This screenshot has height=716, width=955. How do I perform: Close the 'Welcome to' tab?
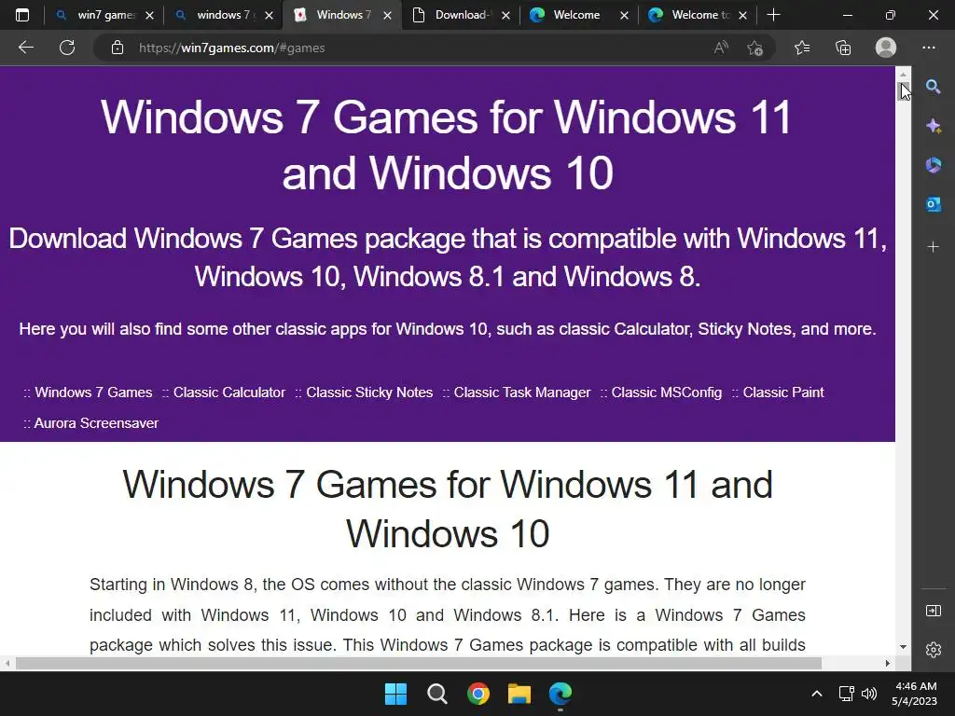coord(742,15)
